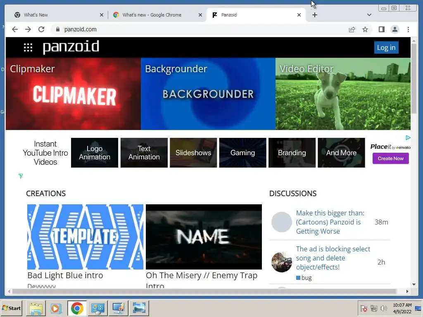The width and height of the screenshot is (423, 317).
Task: Click the panzoid logo
Action: click(x=71, y=47)
